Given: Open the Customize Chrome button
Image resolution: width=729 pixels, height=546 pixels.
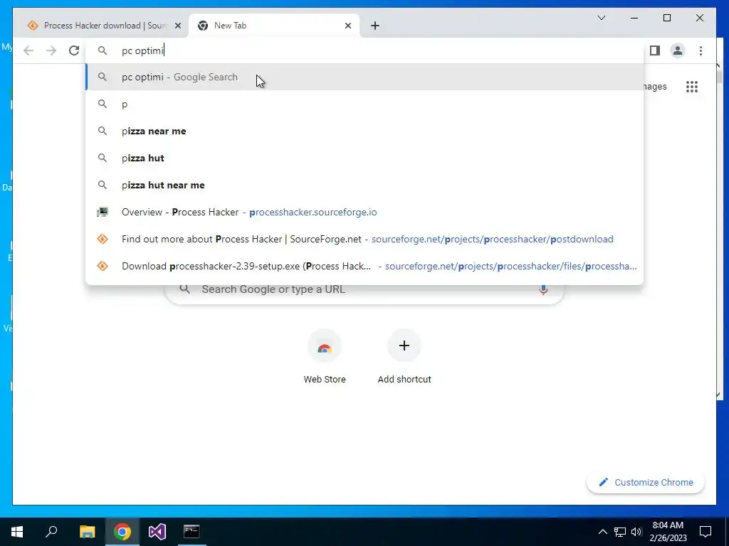Looking at the screenshot, I should (x=646, y=483).
